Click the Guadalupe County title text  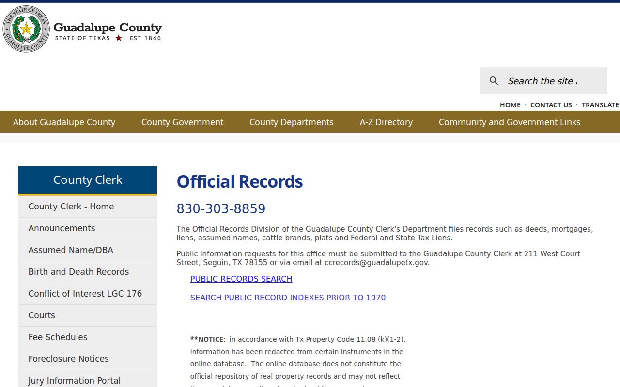click(x=108, y=28)
